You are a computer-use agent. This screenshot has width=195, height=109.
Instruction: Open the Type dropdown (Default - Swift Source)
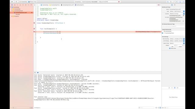(177, 11)
